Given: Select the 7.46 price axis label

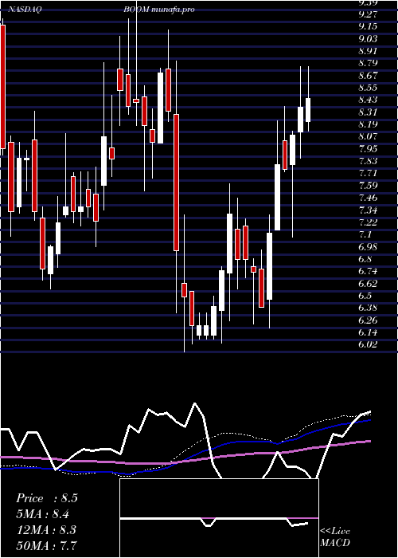Looking at the screenshot, I should pyautogui.click(x=368, y=198).
